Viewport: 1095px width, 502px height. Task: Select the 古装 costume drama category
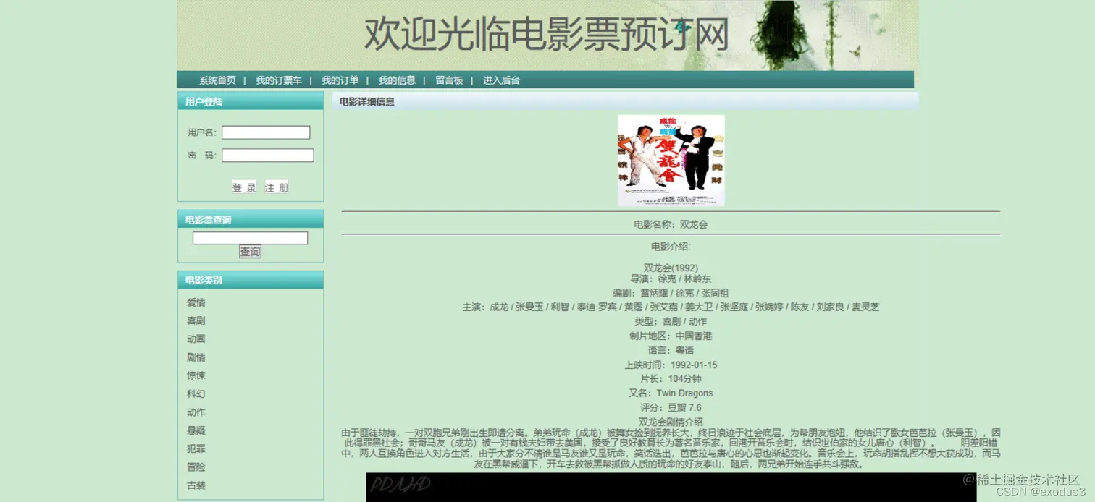(x=196, y=485)
